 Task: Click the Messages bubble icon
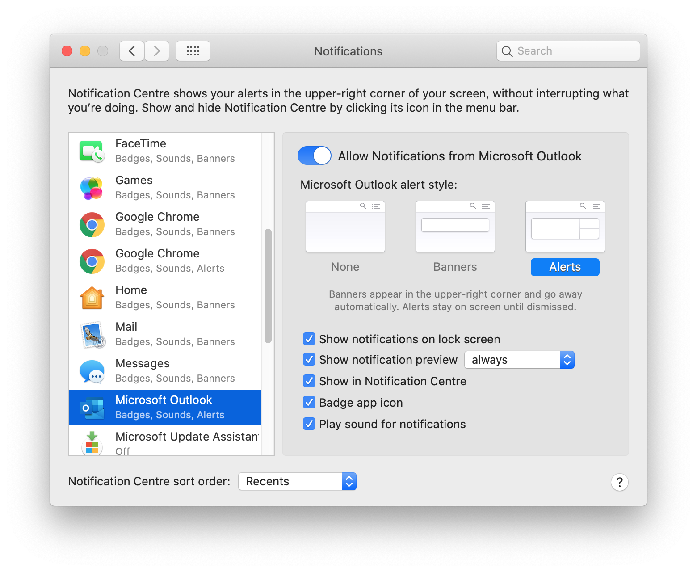point(92,371)
